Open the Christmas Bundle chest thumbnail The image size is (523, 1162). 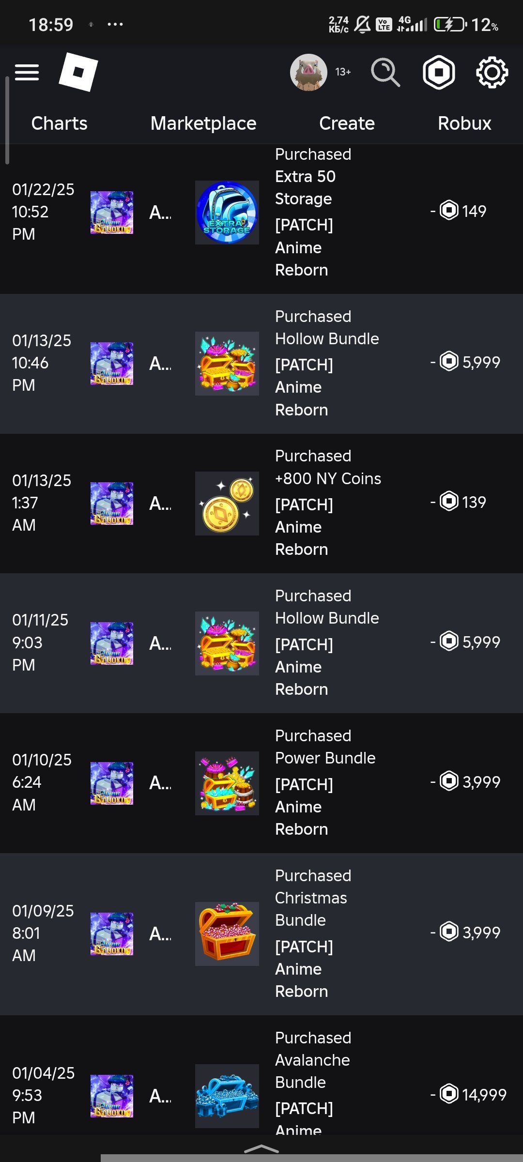[227, 934]
